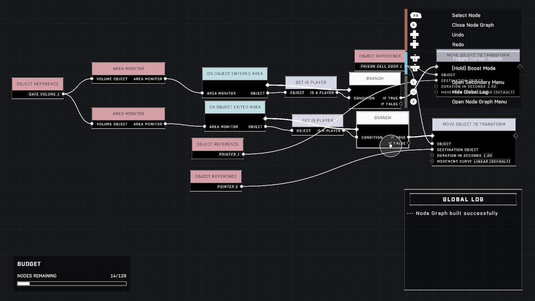Screen dimensions: 535x301
Task: Choose Open Secondary Menu option
Action: point(478,82)
